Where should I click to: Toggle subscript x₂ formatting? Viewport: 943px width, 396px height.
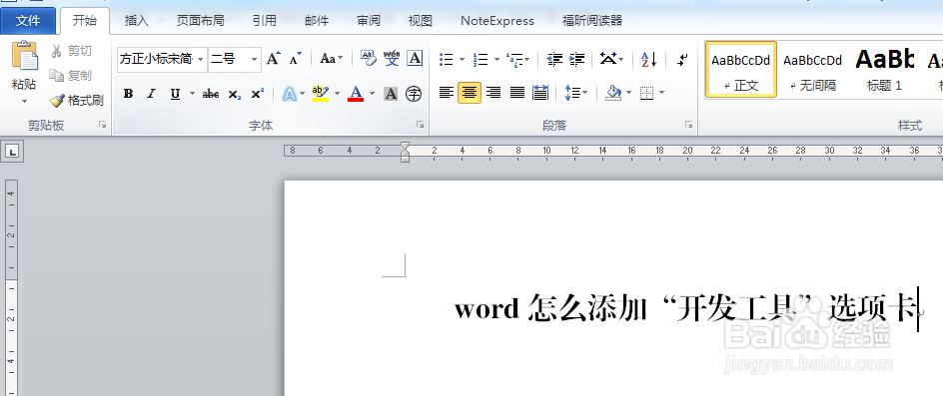[235, 94]
